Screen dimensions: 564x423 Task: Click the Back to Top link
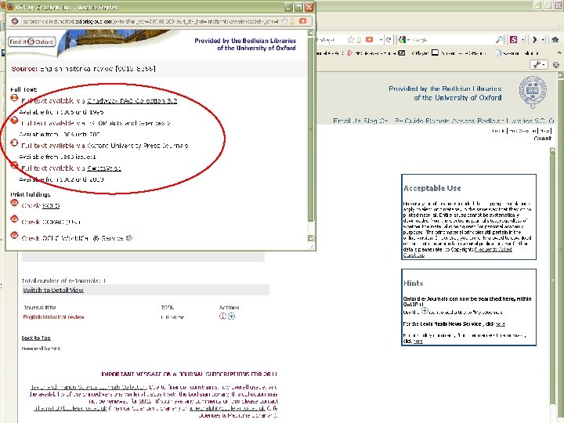(36, 338)
